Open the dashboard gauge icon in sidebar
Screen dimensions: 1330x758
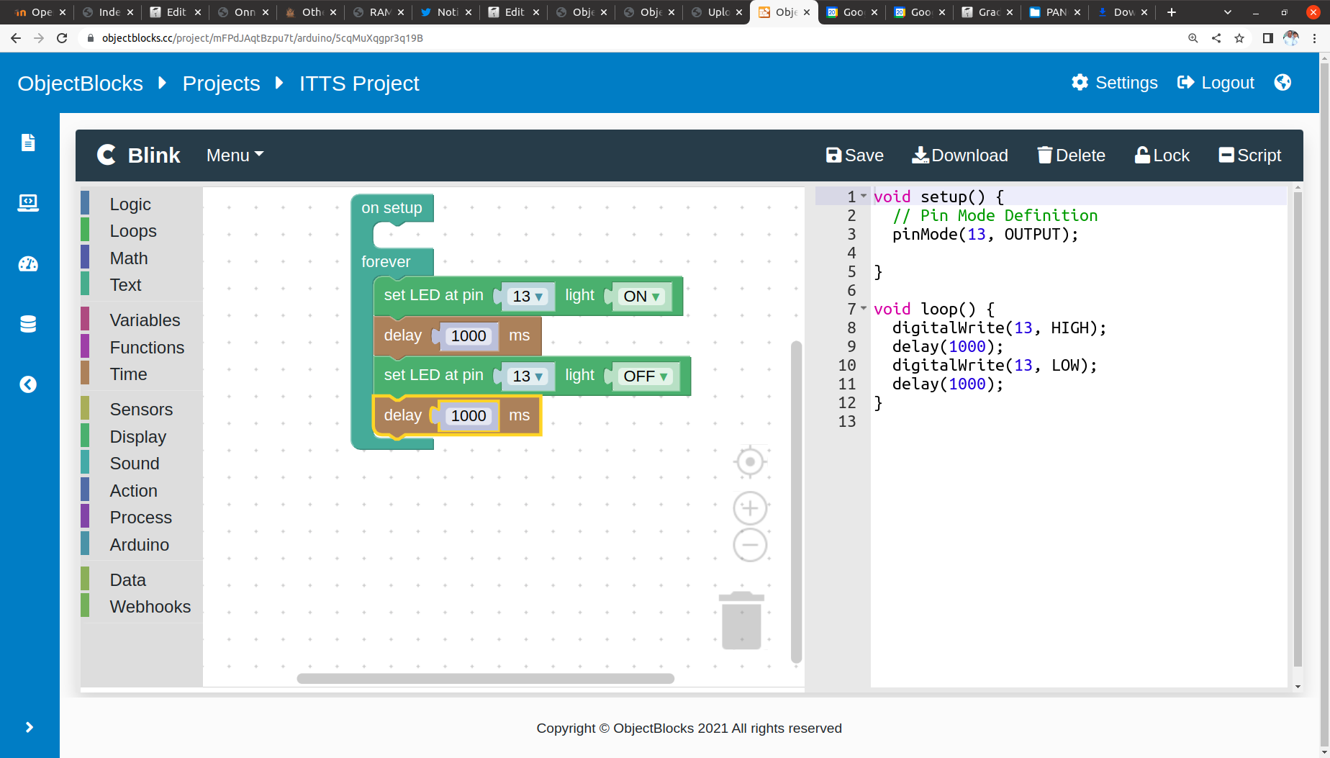pyautogui.click(x=28, y=264)
